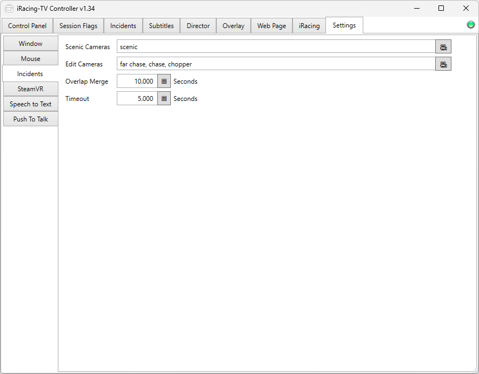
Task: Select the Director tab
Action: point(198,25)
